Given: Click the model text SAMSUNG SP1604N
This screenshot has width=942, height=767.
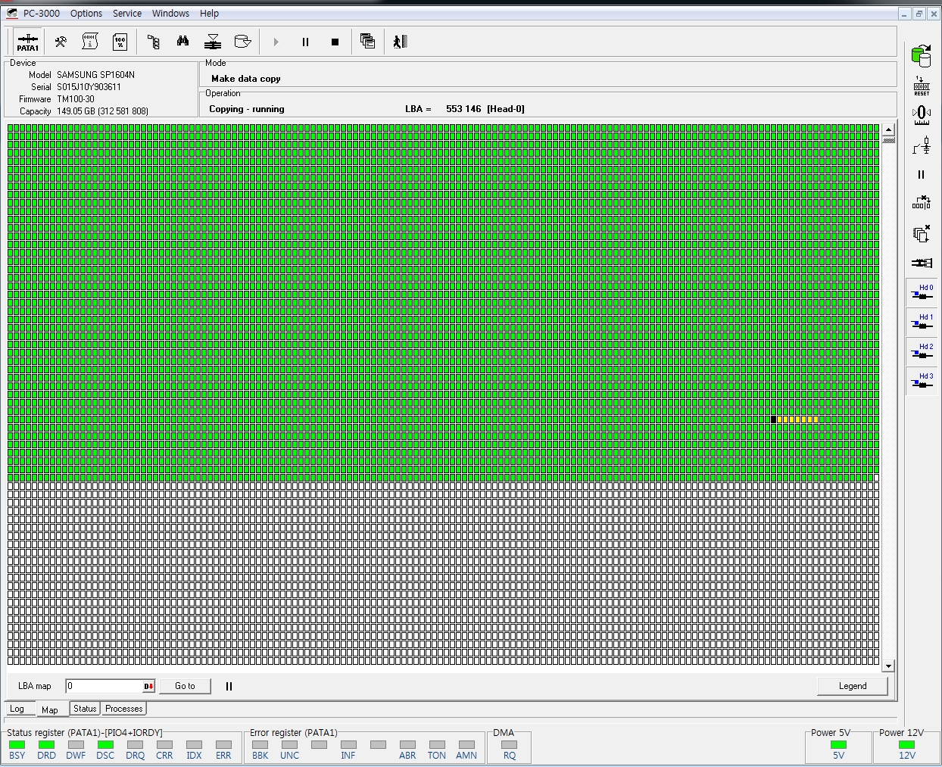Looking at the screenshot, I should click(x=95, y=75).
